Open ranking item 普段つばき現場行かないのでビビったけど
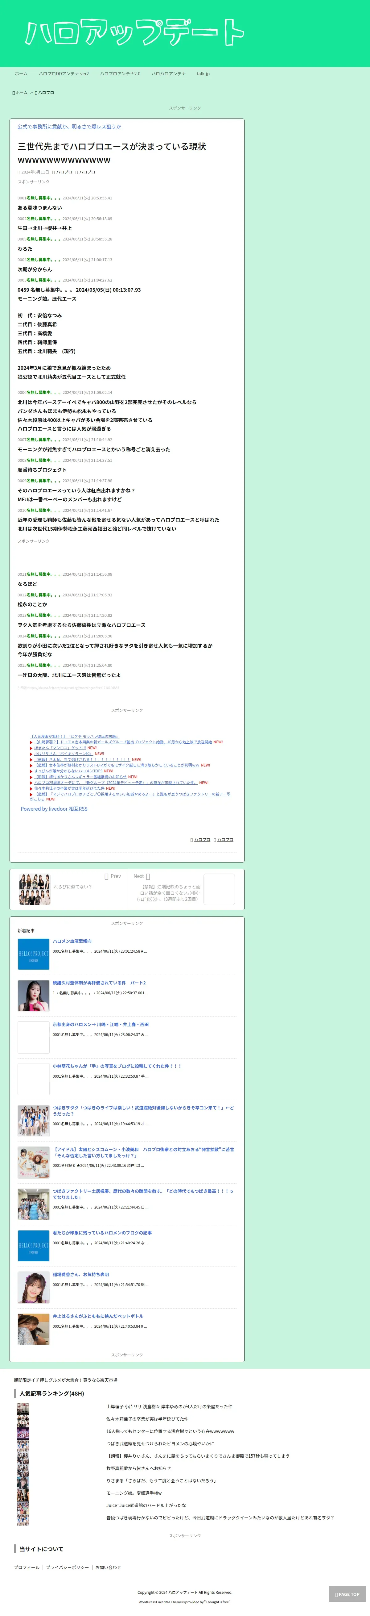The width and height of the screenshot is (370, 1616). pyautogui.click(x=220, y=1518)
